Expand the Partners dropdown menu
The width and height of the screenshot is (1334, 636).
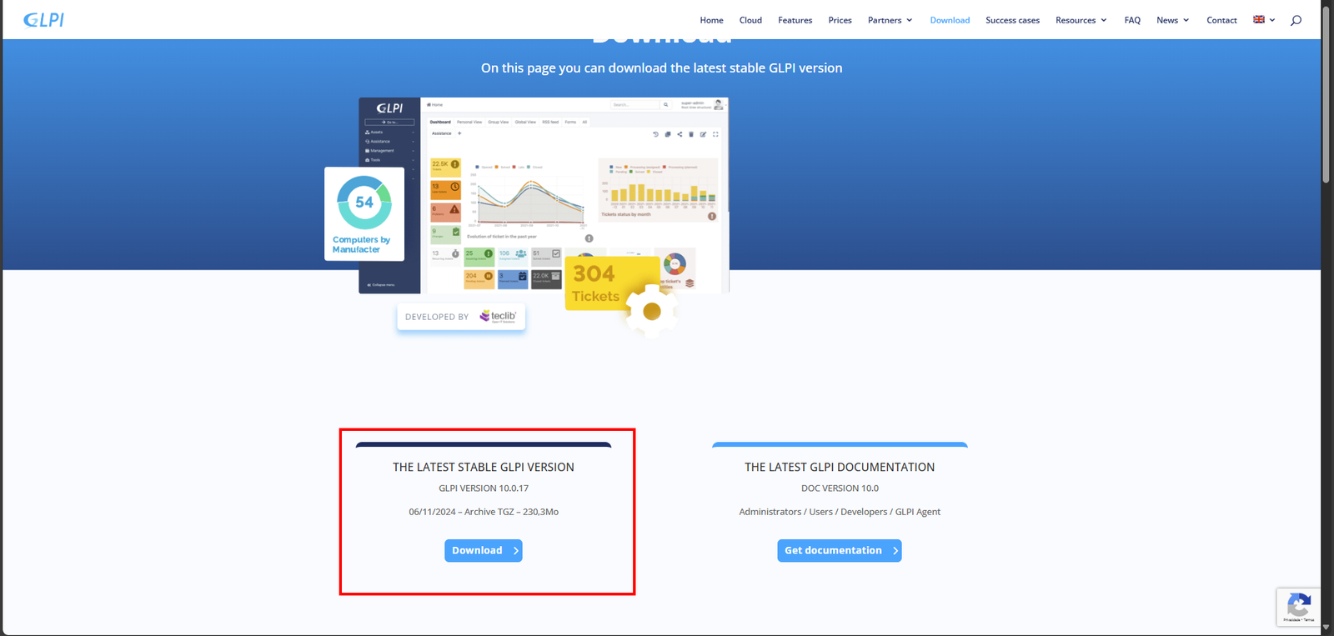890,20
